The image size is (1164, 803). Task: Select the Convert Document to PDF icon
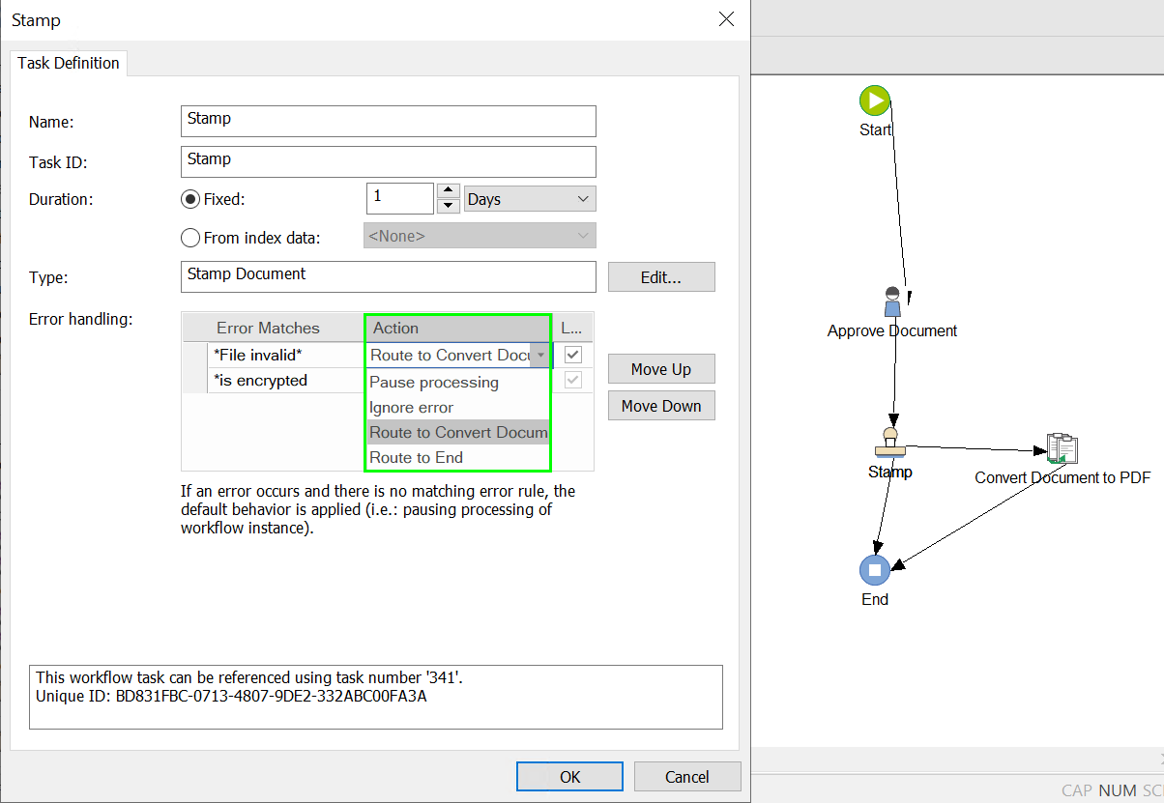coord(1062,449)
